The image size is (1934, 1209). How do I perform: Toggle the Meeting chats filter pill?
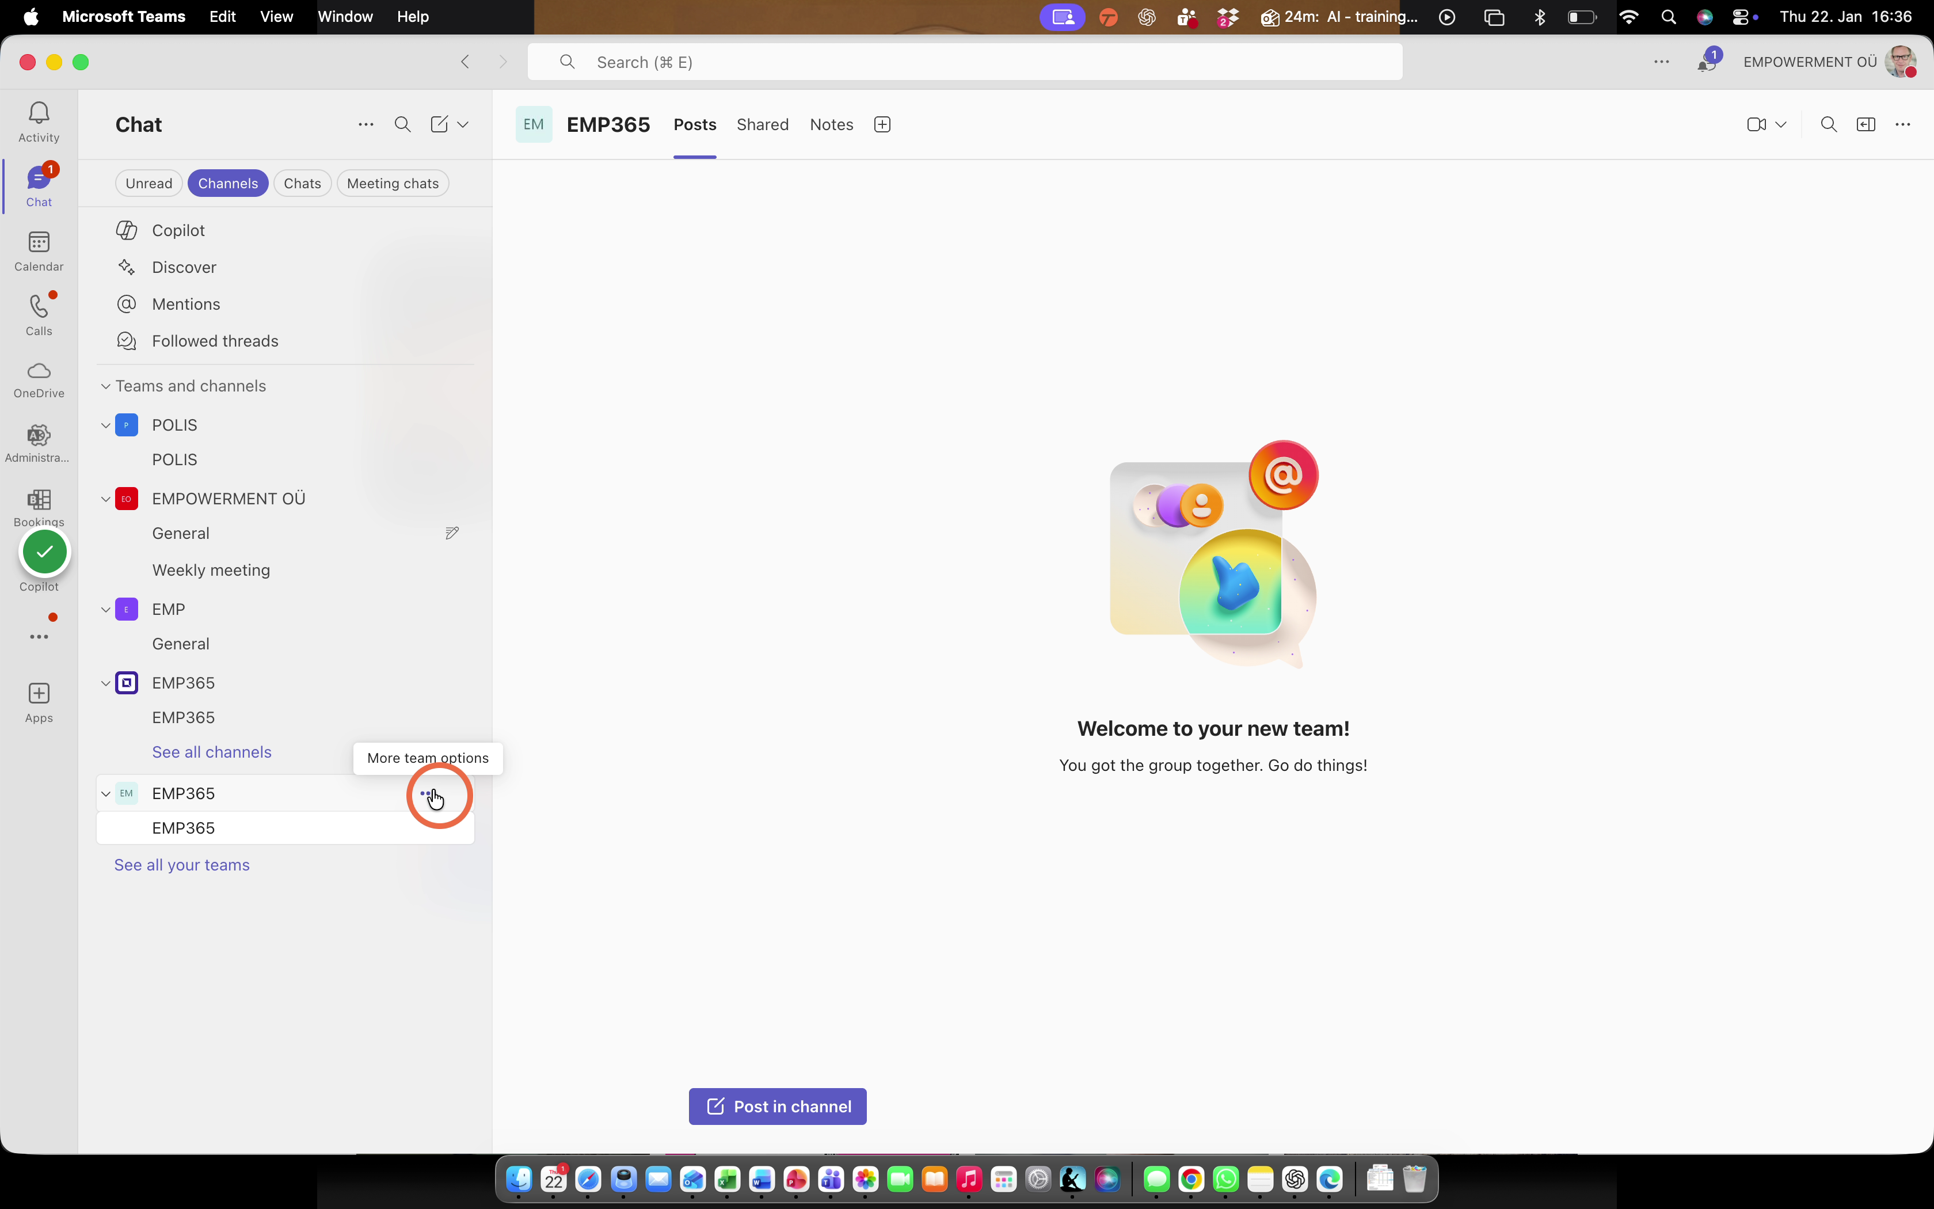[393, 183]
